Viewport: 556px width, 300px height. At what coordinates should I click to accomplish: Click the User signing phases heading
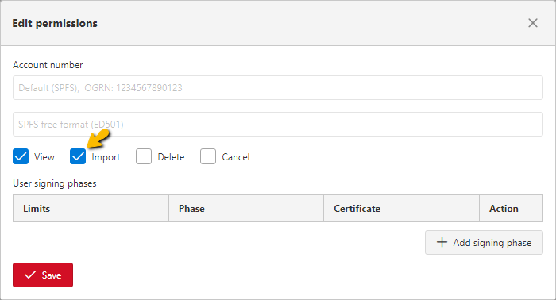point(55,183)
